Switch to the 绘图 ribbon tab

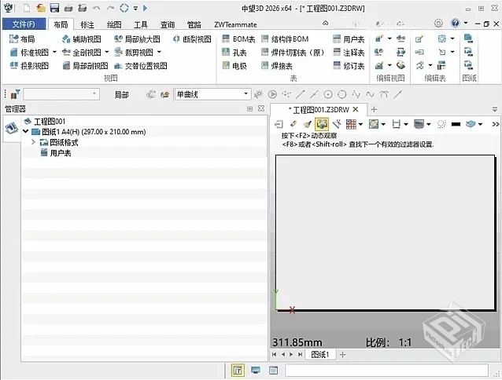tap(114, 24)
